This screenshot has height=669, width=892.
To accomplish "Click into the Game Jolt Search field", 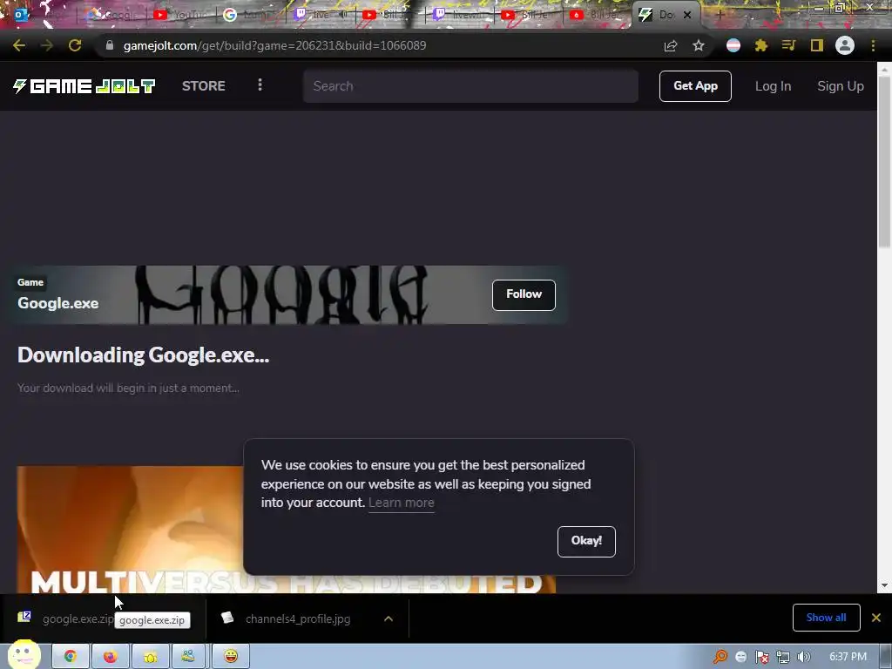I will 470,86.
